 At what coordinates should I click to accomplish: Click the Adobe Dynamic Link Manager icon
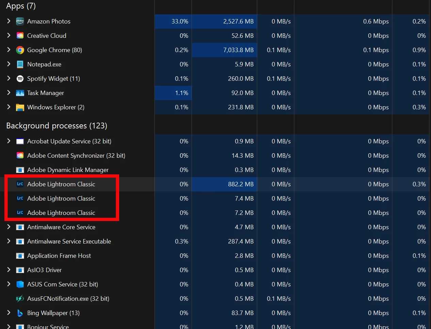20,170
